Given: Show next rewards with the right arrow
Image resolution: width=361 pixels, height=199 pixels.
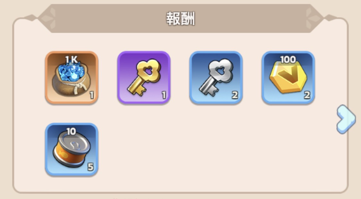Looking at the screenshot, I should [346, 119].
